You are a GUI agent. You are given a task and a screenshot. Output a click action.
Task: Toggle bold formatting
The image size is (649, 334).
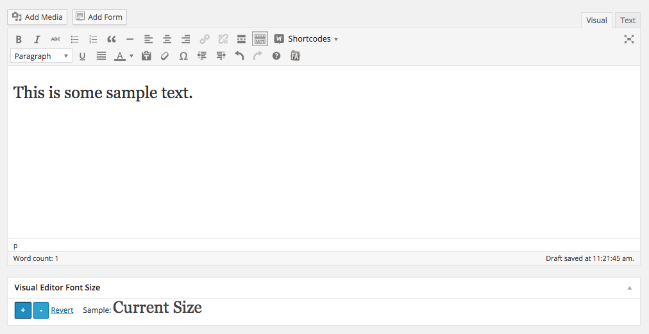point(19,39)
